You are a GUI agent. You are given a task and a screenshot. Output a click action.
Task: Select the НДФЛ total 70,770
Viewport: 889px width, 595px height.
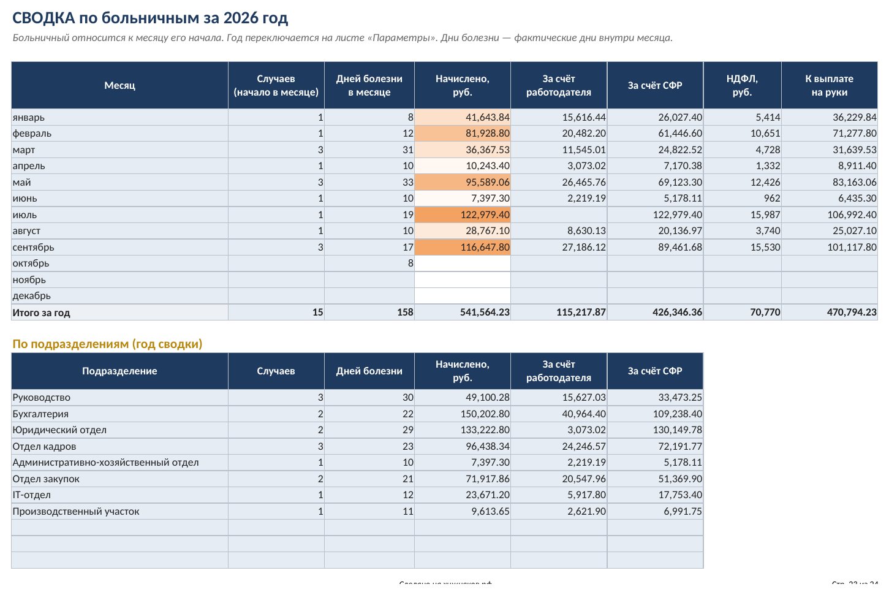(742, 313)
